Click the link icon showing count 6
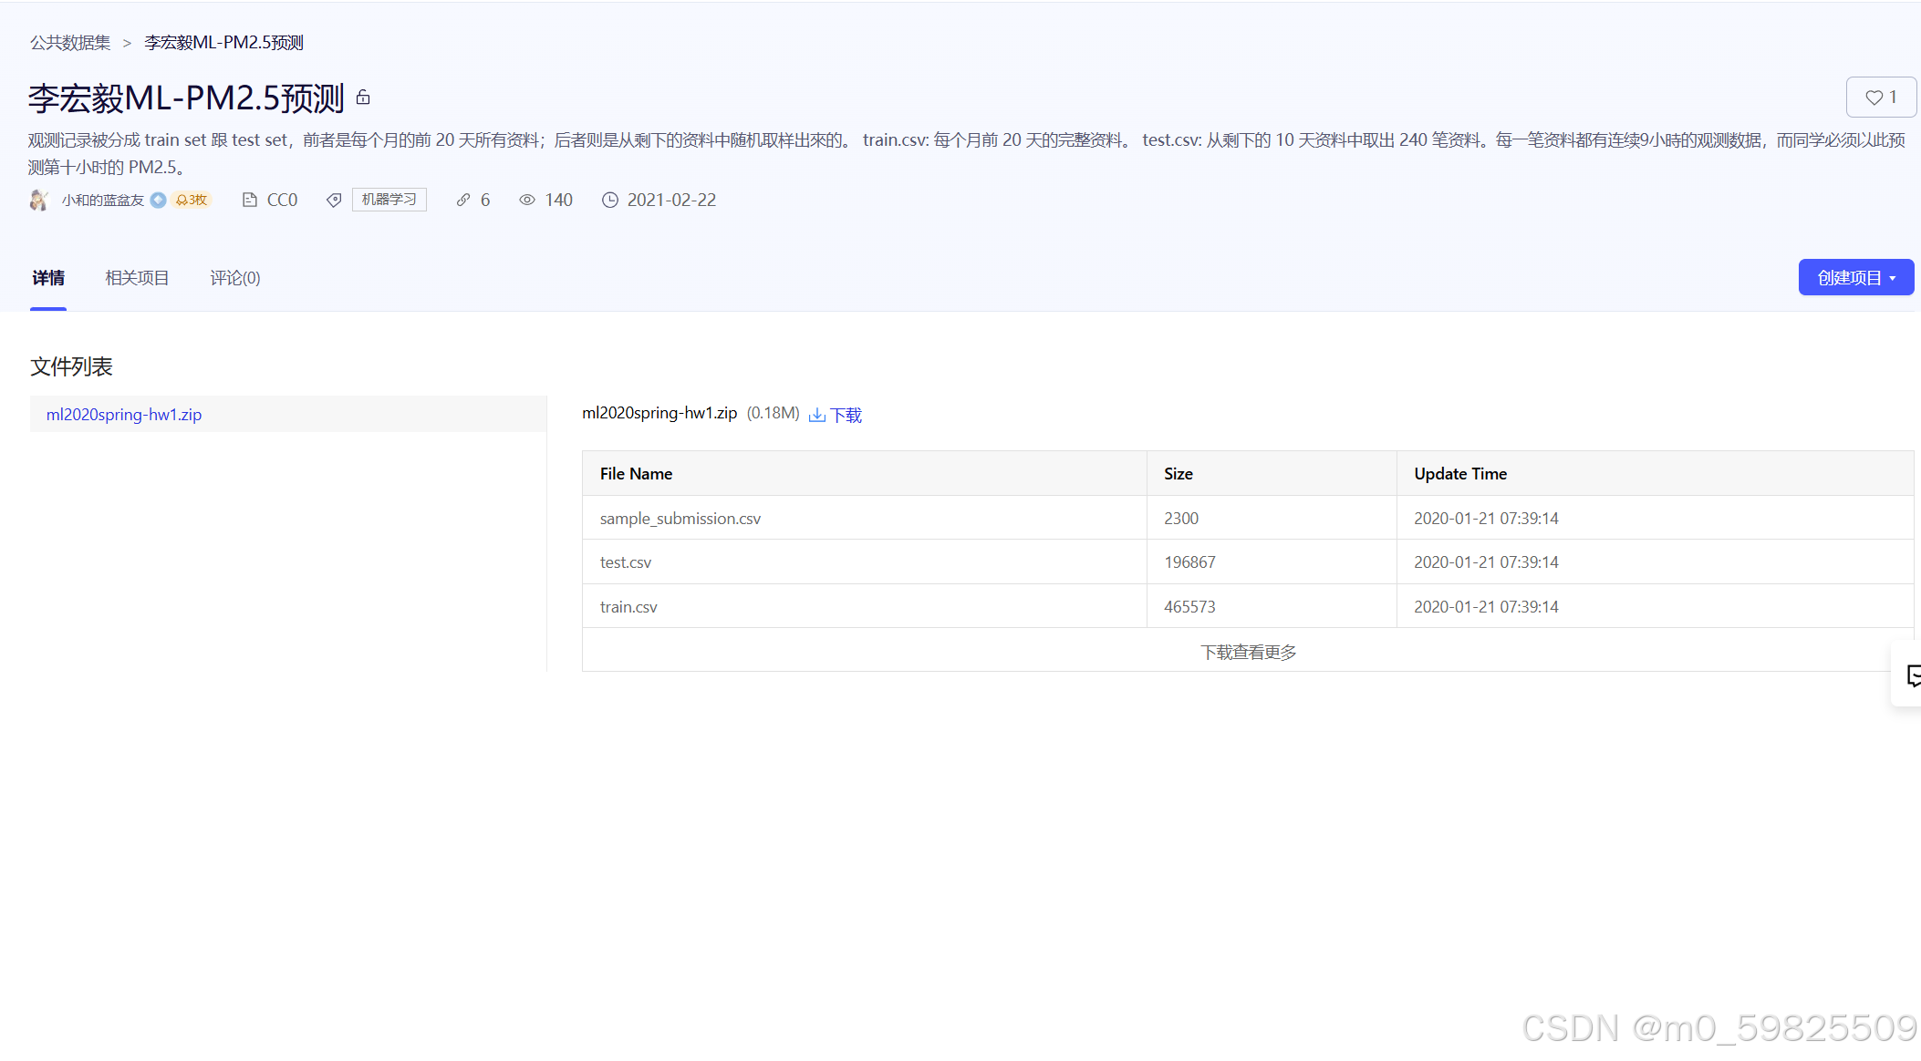This screenshot has height=1061, width=1921. click(463, 200)
